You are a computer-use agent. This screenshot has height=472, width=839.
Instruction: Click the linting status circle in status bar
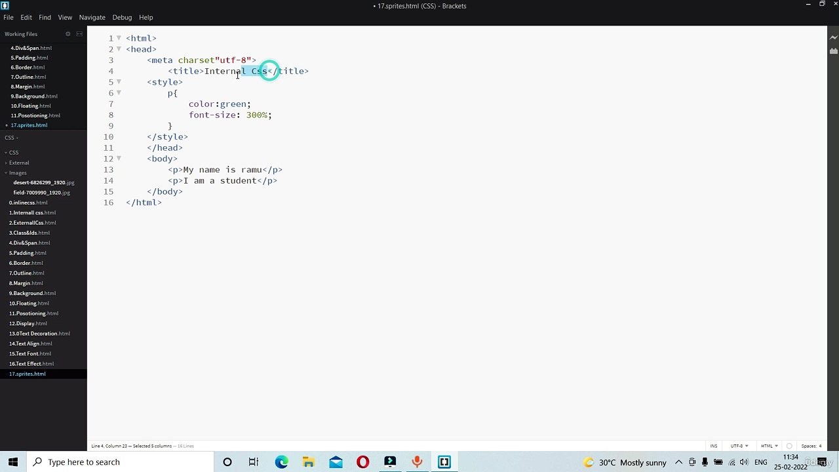click(789, 446)
